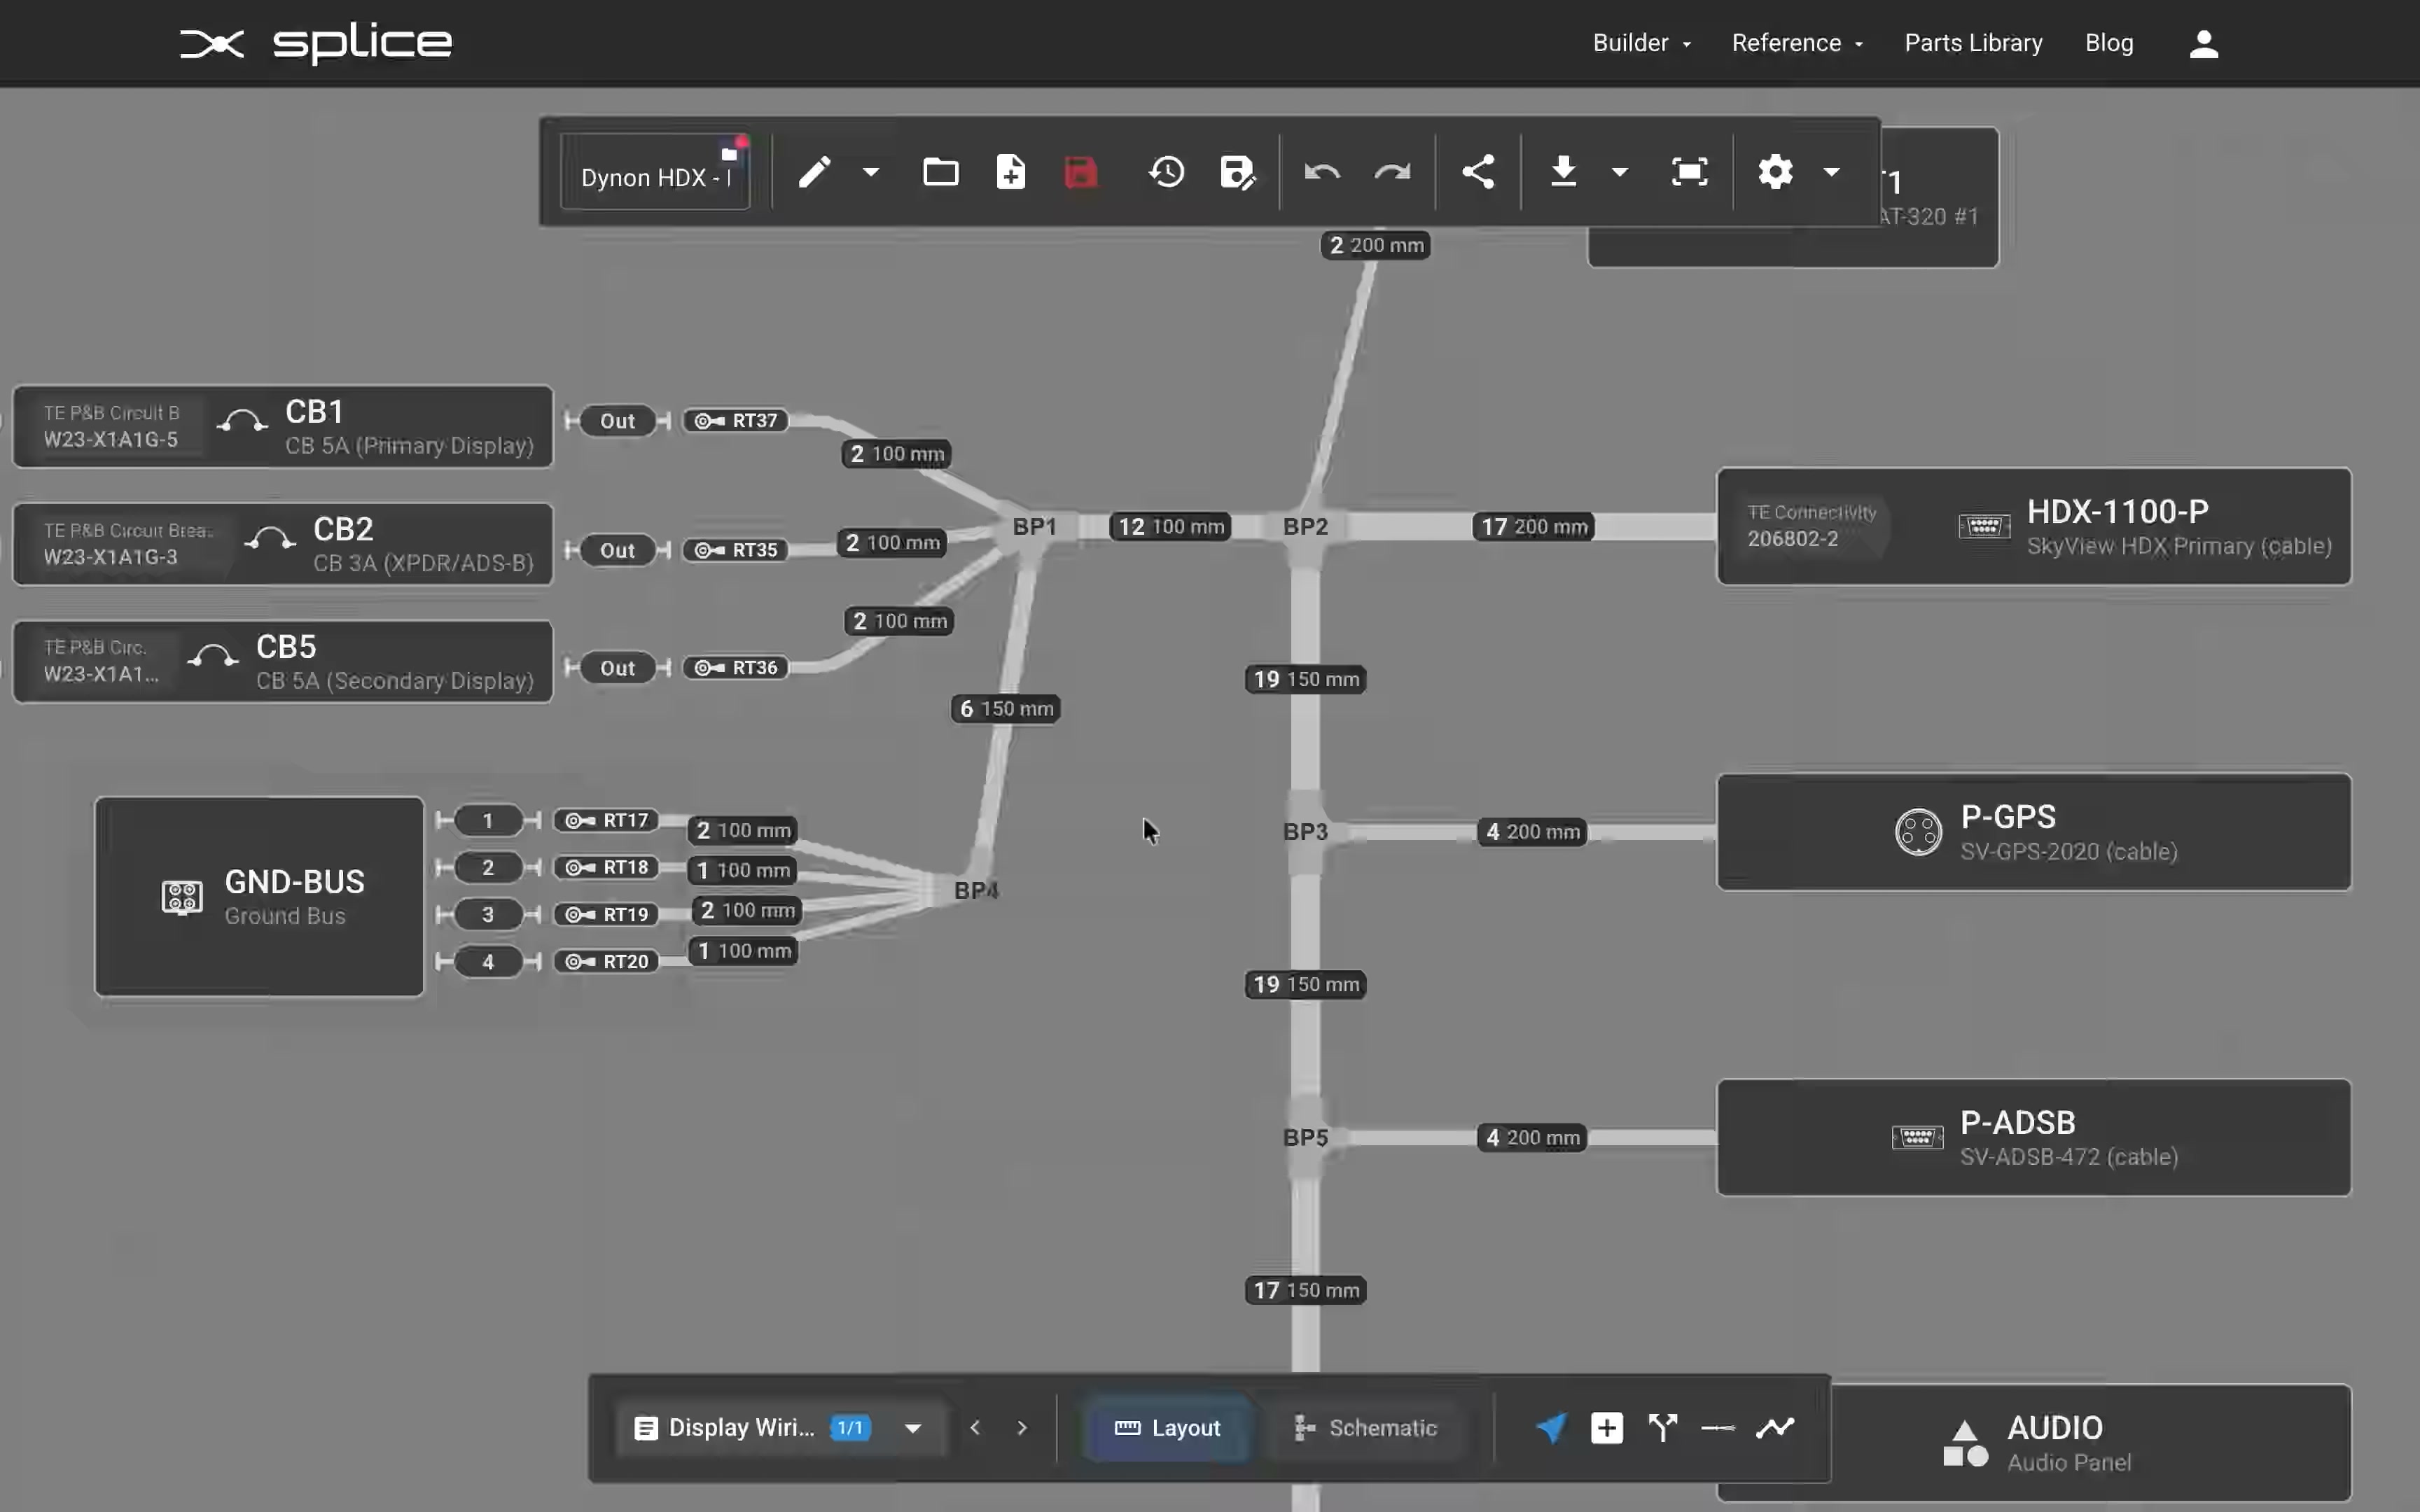
Task: Open the Reference menu
Action: click(1796, 42)
